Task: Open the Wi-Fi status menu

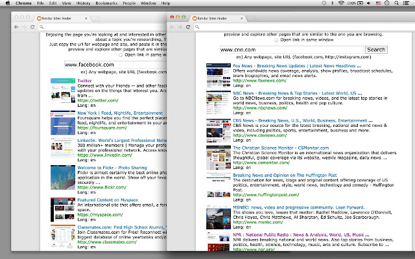Action: click(341, 3)
